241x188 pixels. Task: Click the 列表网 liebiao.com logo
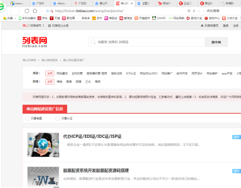pos(35,42)
